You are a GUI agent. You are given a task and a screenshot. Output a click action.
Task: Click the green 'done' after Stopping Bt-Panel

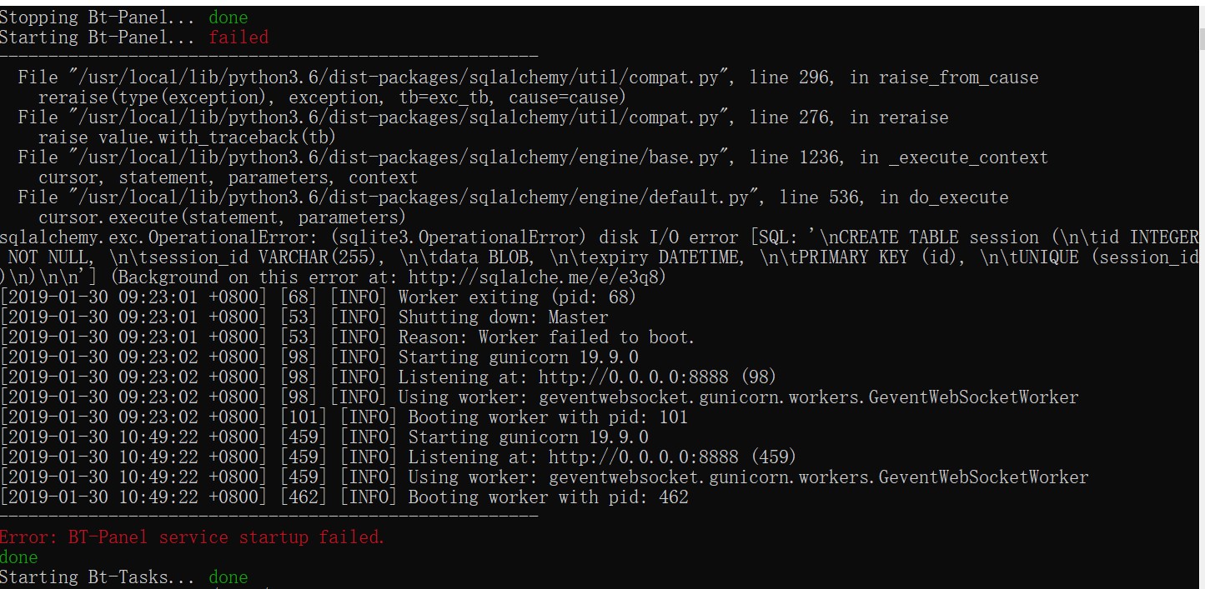228,17
